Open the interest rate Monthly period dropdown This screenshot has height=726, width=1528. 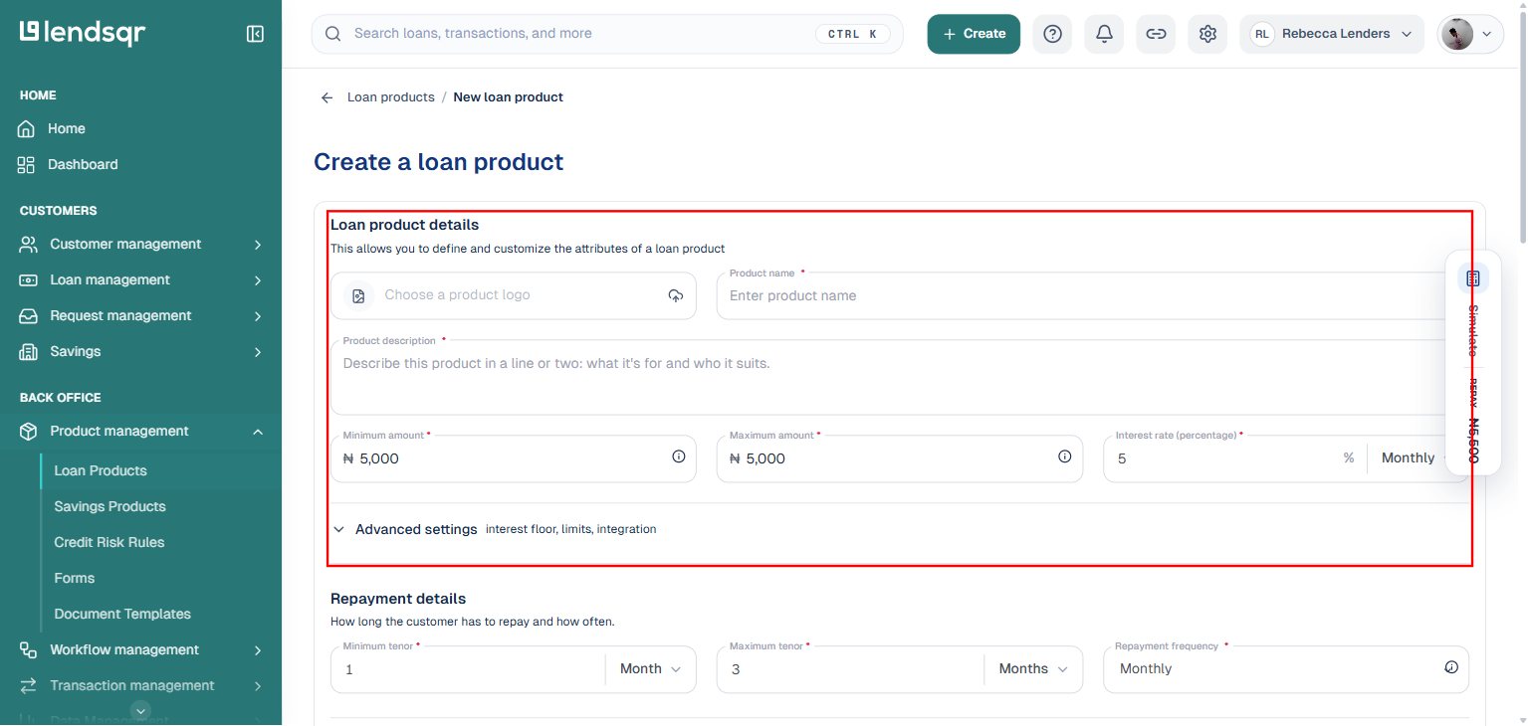pos(1408,458)
